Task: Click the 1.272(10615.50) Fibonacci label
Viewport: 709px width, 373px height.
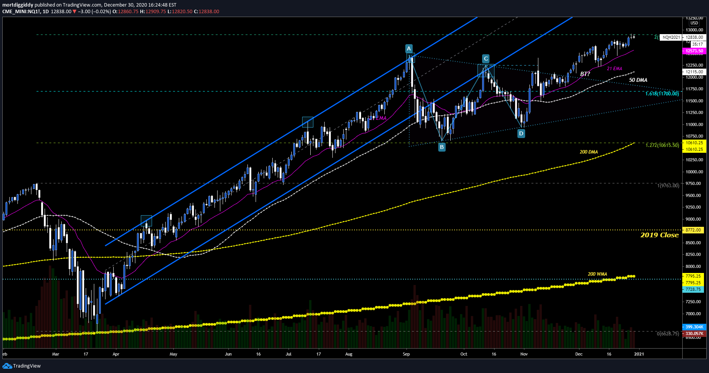Action: [662, 145]
